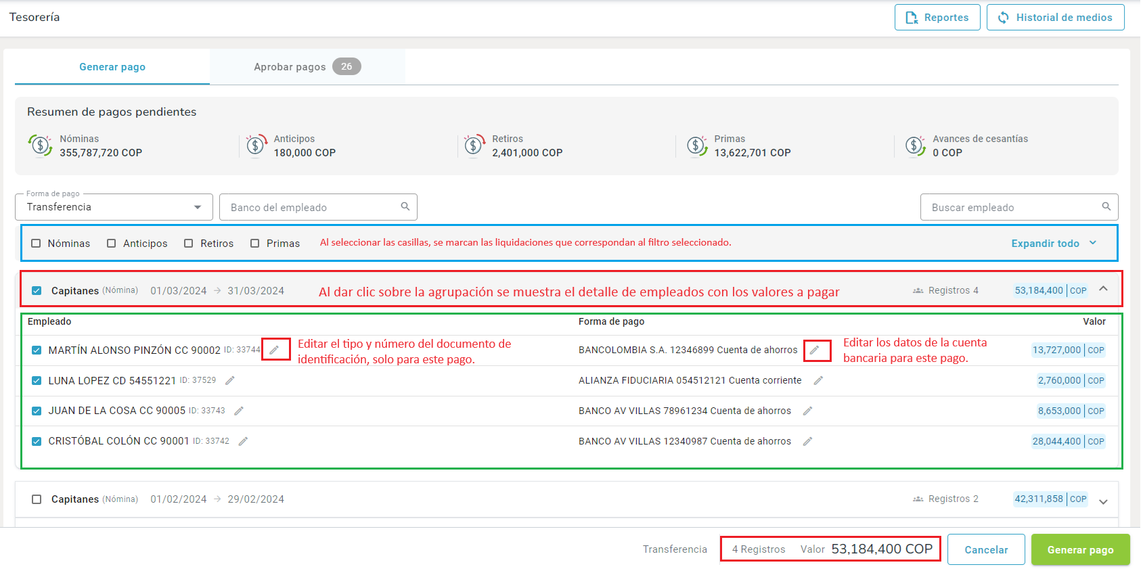Click Expandir todo chevron link
Viewport: 1143px width, 569px height.
click(1054, 243)
